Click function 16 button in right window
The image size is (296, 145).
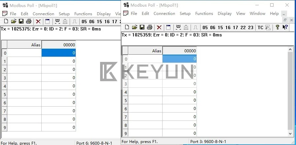click(x=228, y=27)
